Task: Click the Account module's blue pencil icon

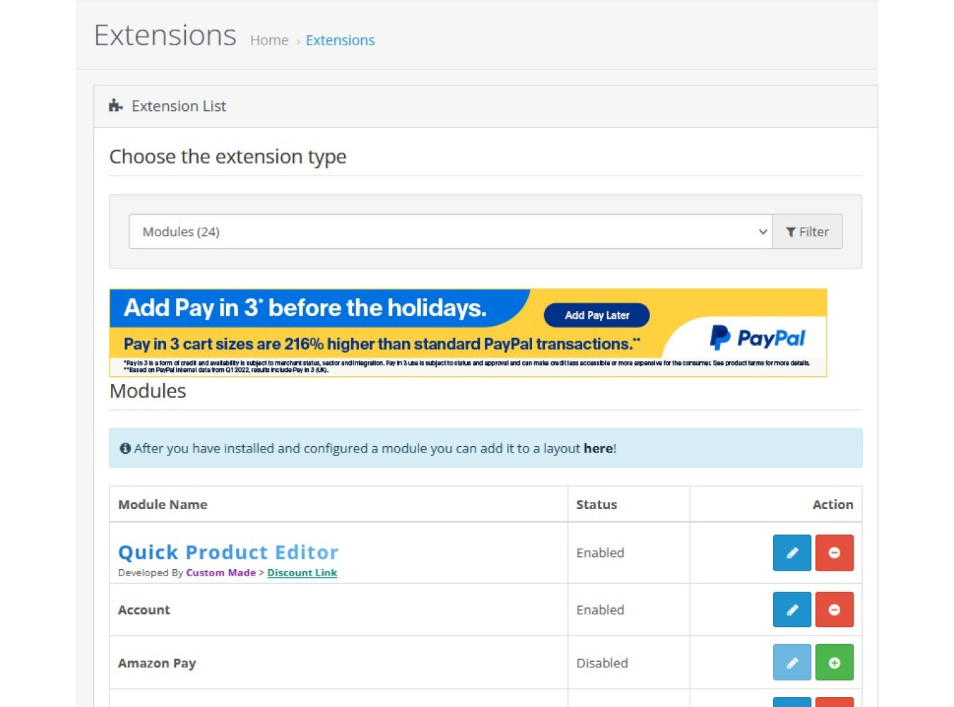Action: 791,609
